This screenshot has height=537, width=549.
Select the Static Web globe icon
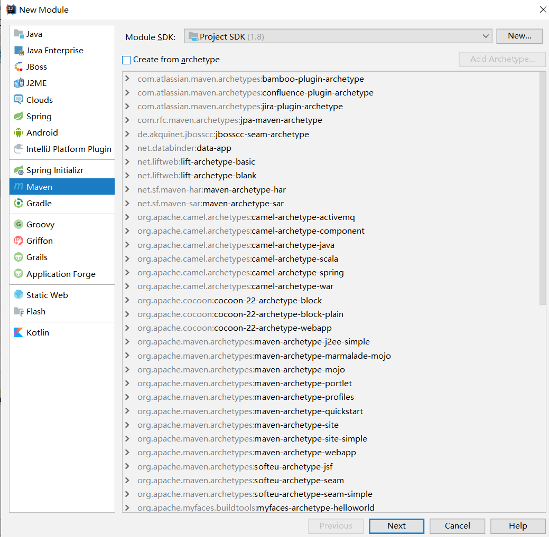pyautogui.click(x=18, y=295)
